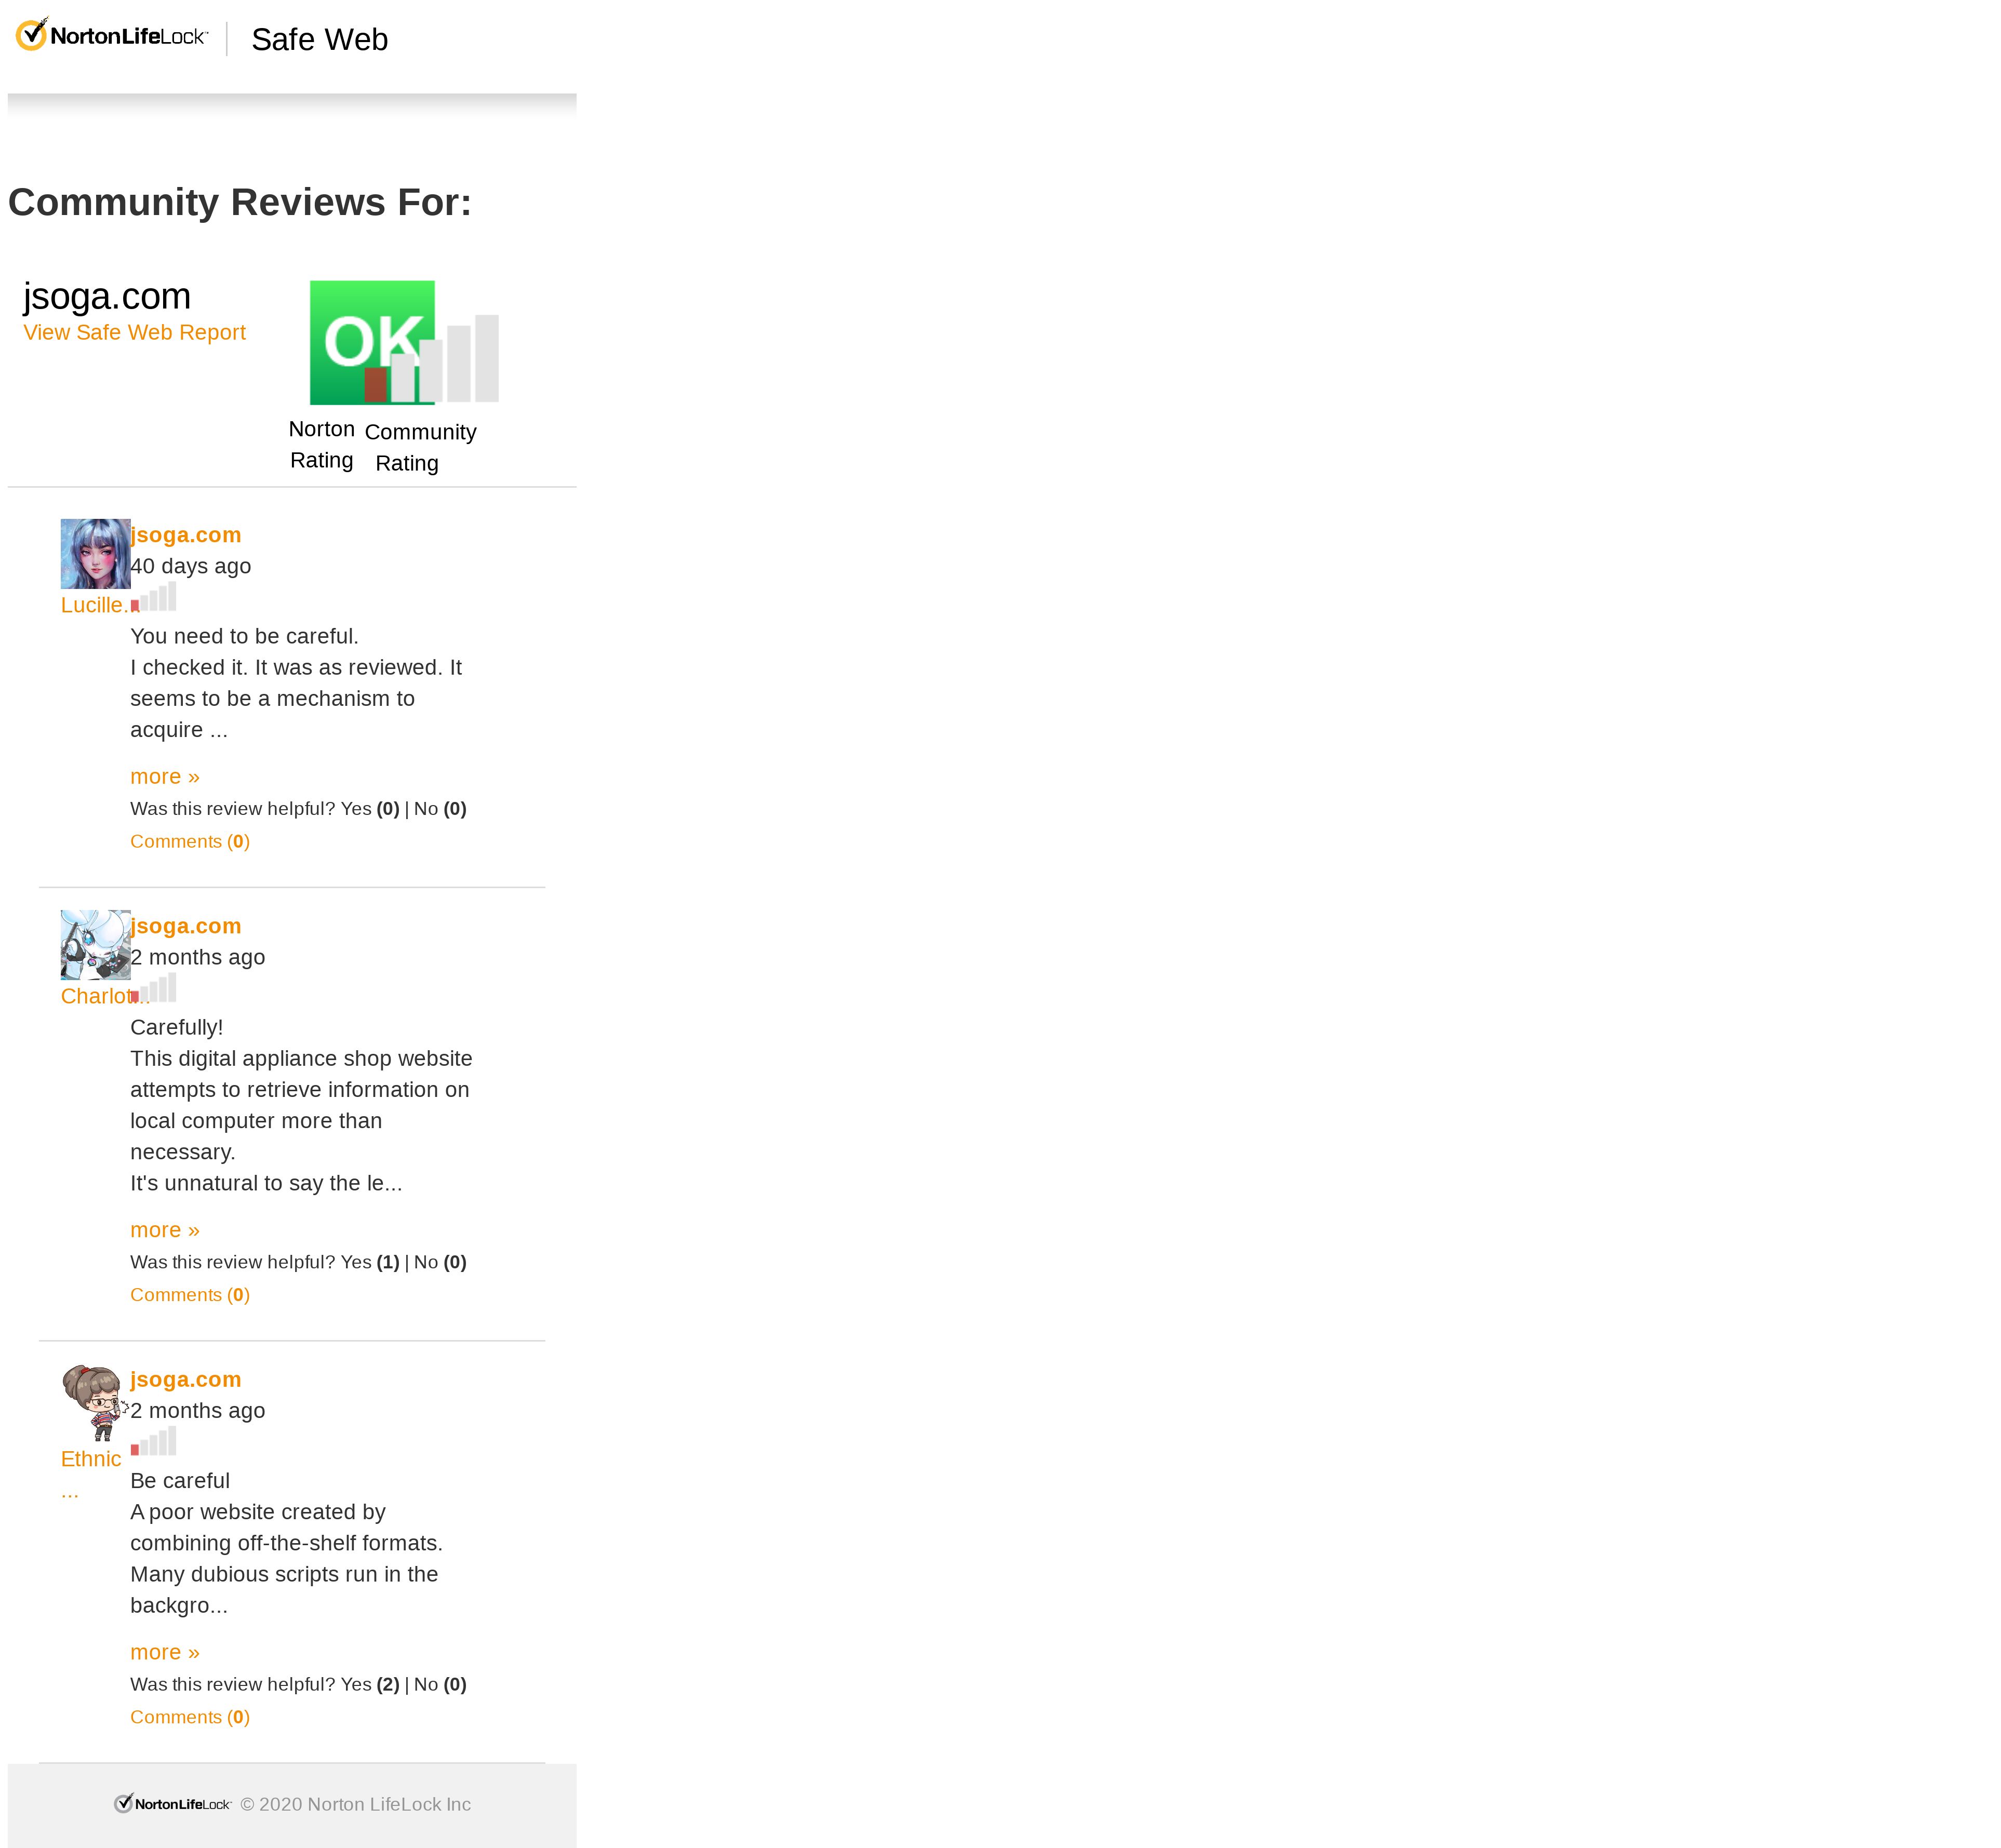Image resolution: width=2001 pixels, height=1848 pixels.
Task: Open Comments (0) on Lucille's review
Action: point(190,841)
